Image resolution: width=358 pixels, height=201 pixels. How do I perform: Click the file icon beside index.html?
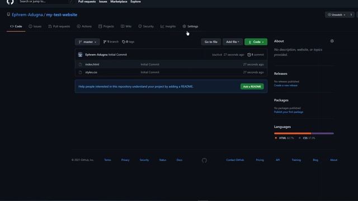pos(80,65)
